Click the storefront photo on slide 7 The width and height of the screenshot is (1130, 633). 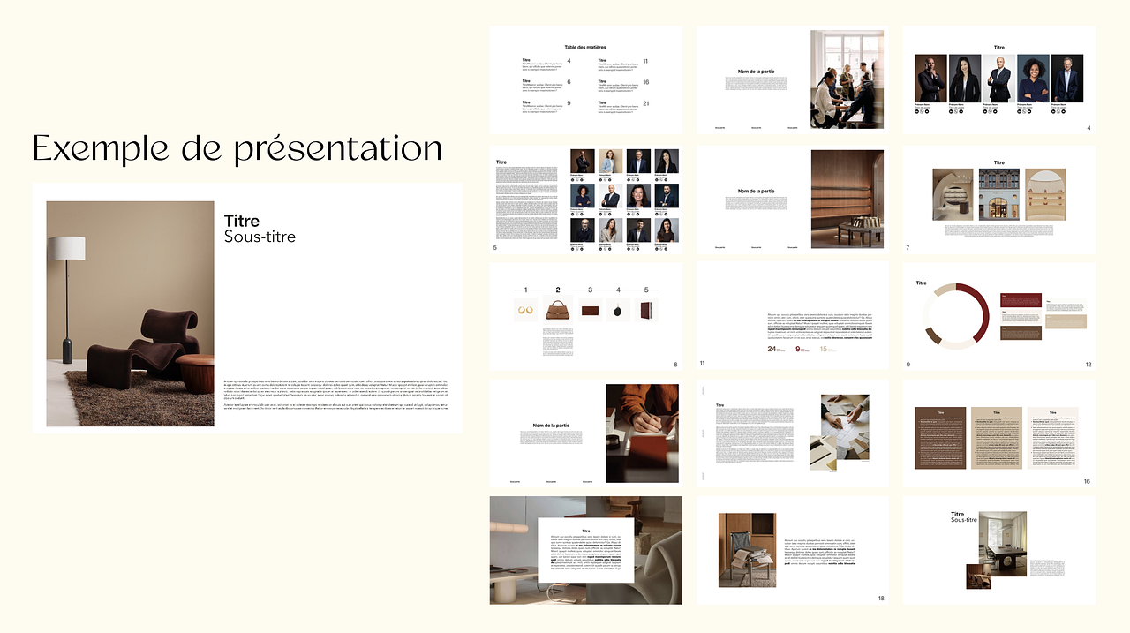pyautogui.click(x=999, y=194)
